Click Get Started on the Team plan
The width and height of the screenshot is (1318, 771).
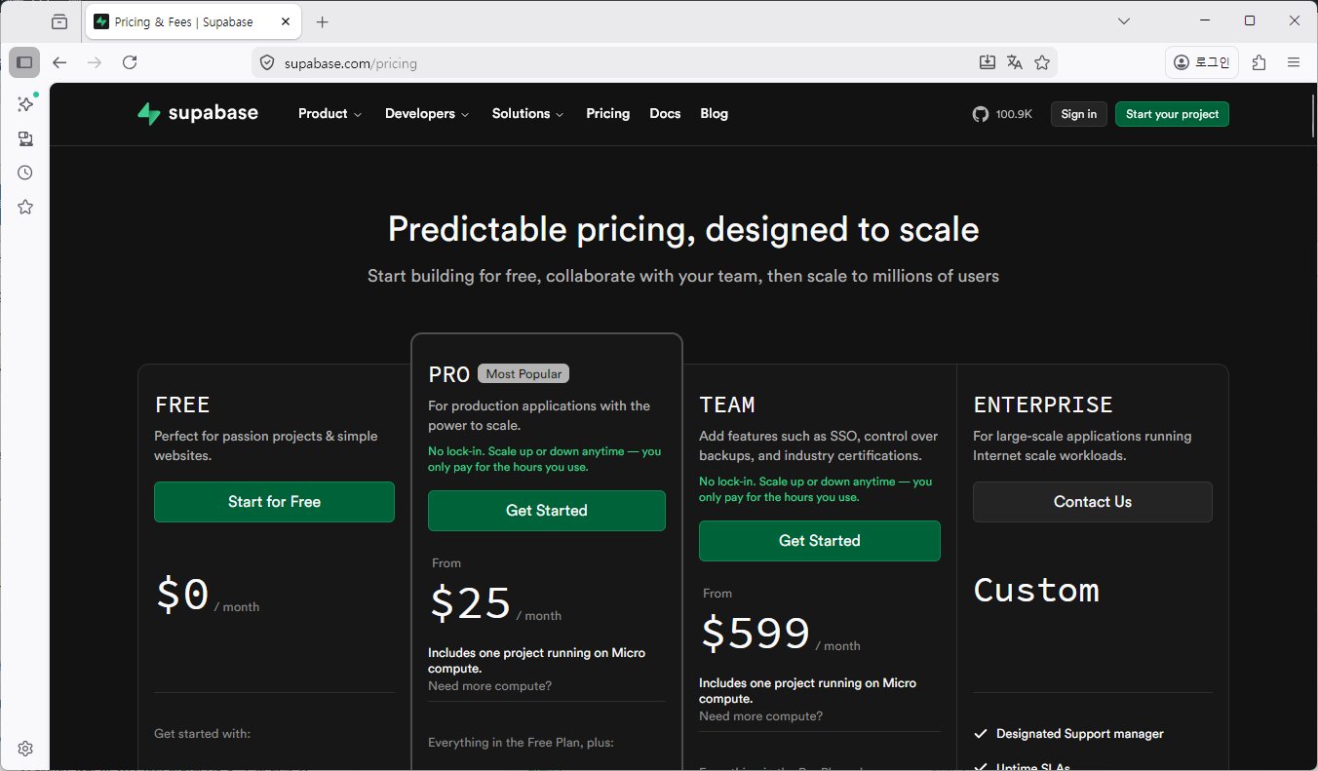pyautogui.click(x=820, y=541)
